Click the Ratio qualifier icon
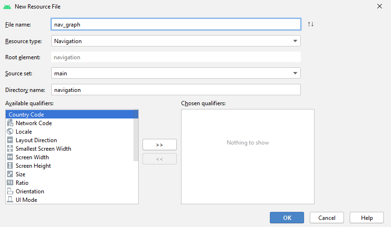The image size is (391, 227). pyautogui.click(x=10, y=183)
